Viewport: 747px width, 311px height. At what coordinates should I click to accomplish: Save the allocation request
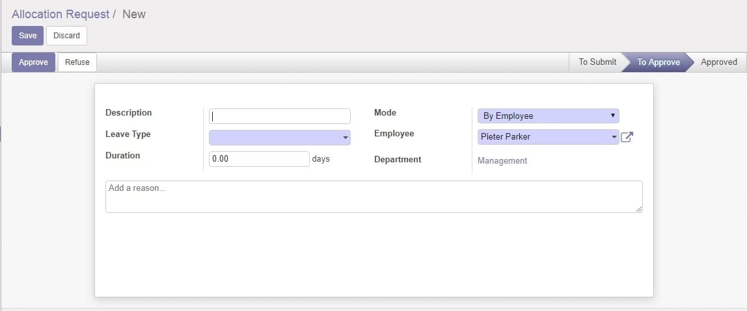pyautogui.click(x=27, y=36)
